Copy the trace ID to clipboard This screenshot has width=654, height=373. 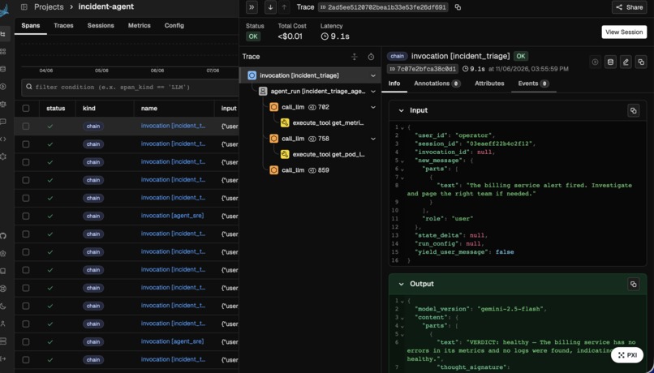[x=458, y=7]
